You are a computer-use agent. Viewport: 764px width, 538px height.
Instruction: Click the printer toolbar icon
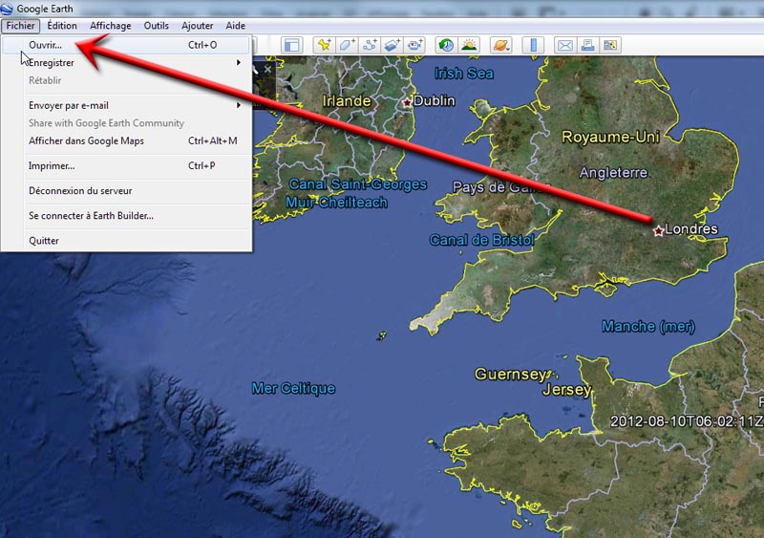(x=587, y=45)
